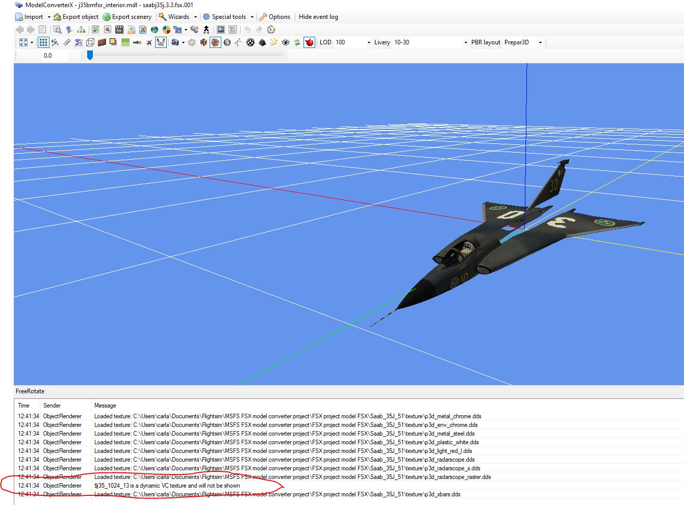Screen dimensions: 684x505
Task: Click Hide event log button
Action: tap(318, 17)
